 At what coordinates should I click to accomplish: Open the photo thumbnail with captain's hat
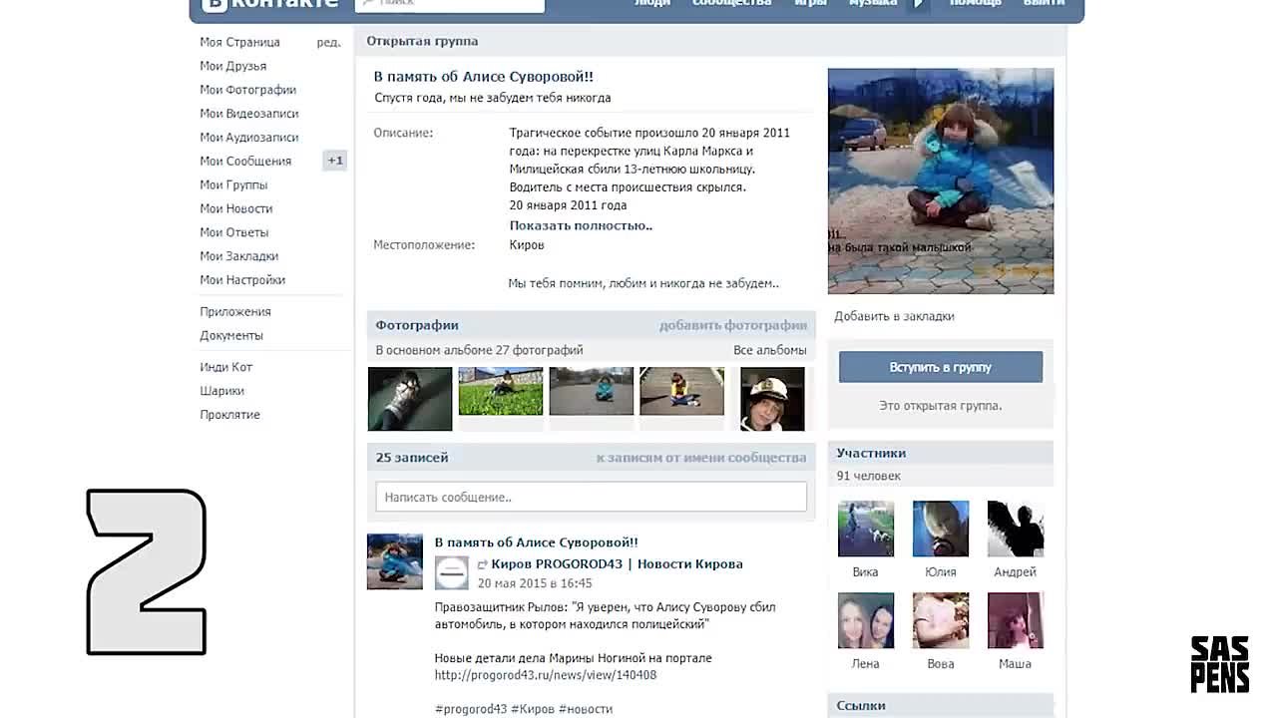772,399
